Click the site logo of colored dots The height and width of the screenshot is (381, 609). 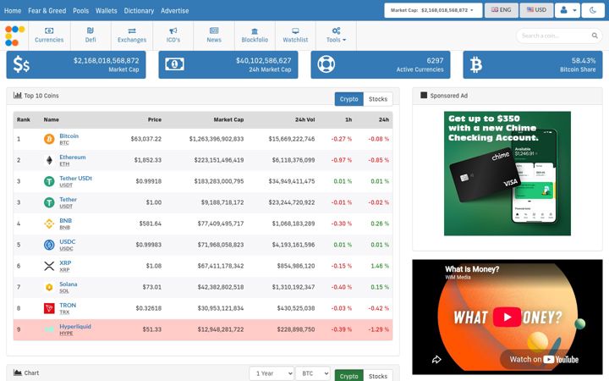(x=14, y=36)
